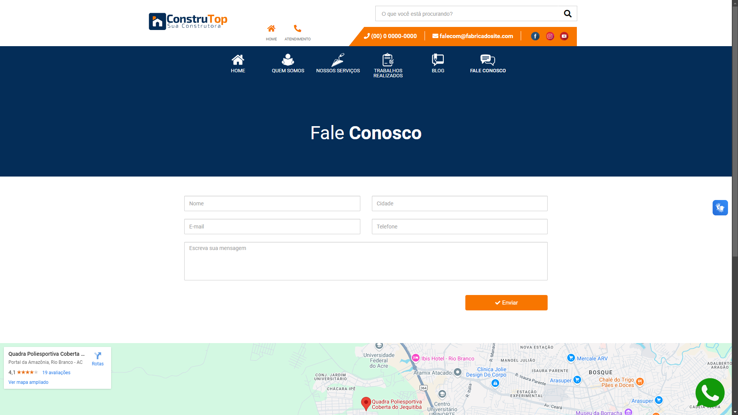Click the ConstruTop logo
Image resolution: width=738 pixels, height=415 pixels.
[188, 21]
